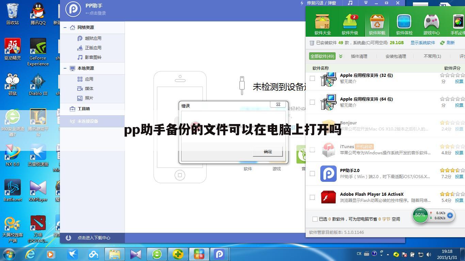Screen dimensions: 465x261
Task: Click the 50% acceleration ball
Action: (420, 215)
